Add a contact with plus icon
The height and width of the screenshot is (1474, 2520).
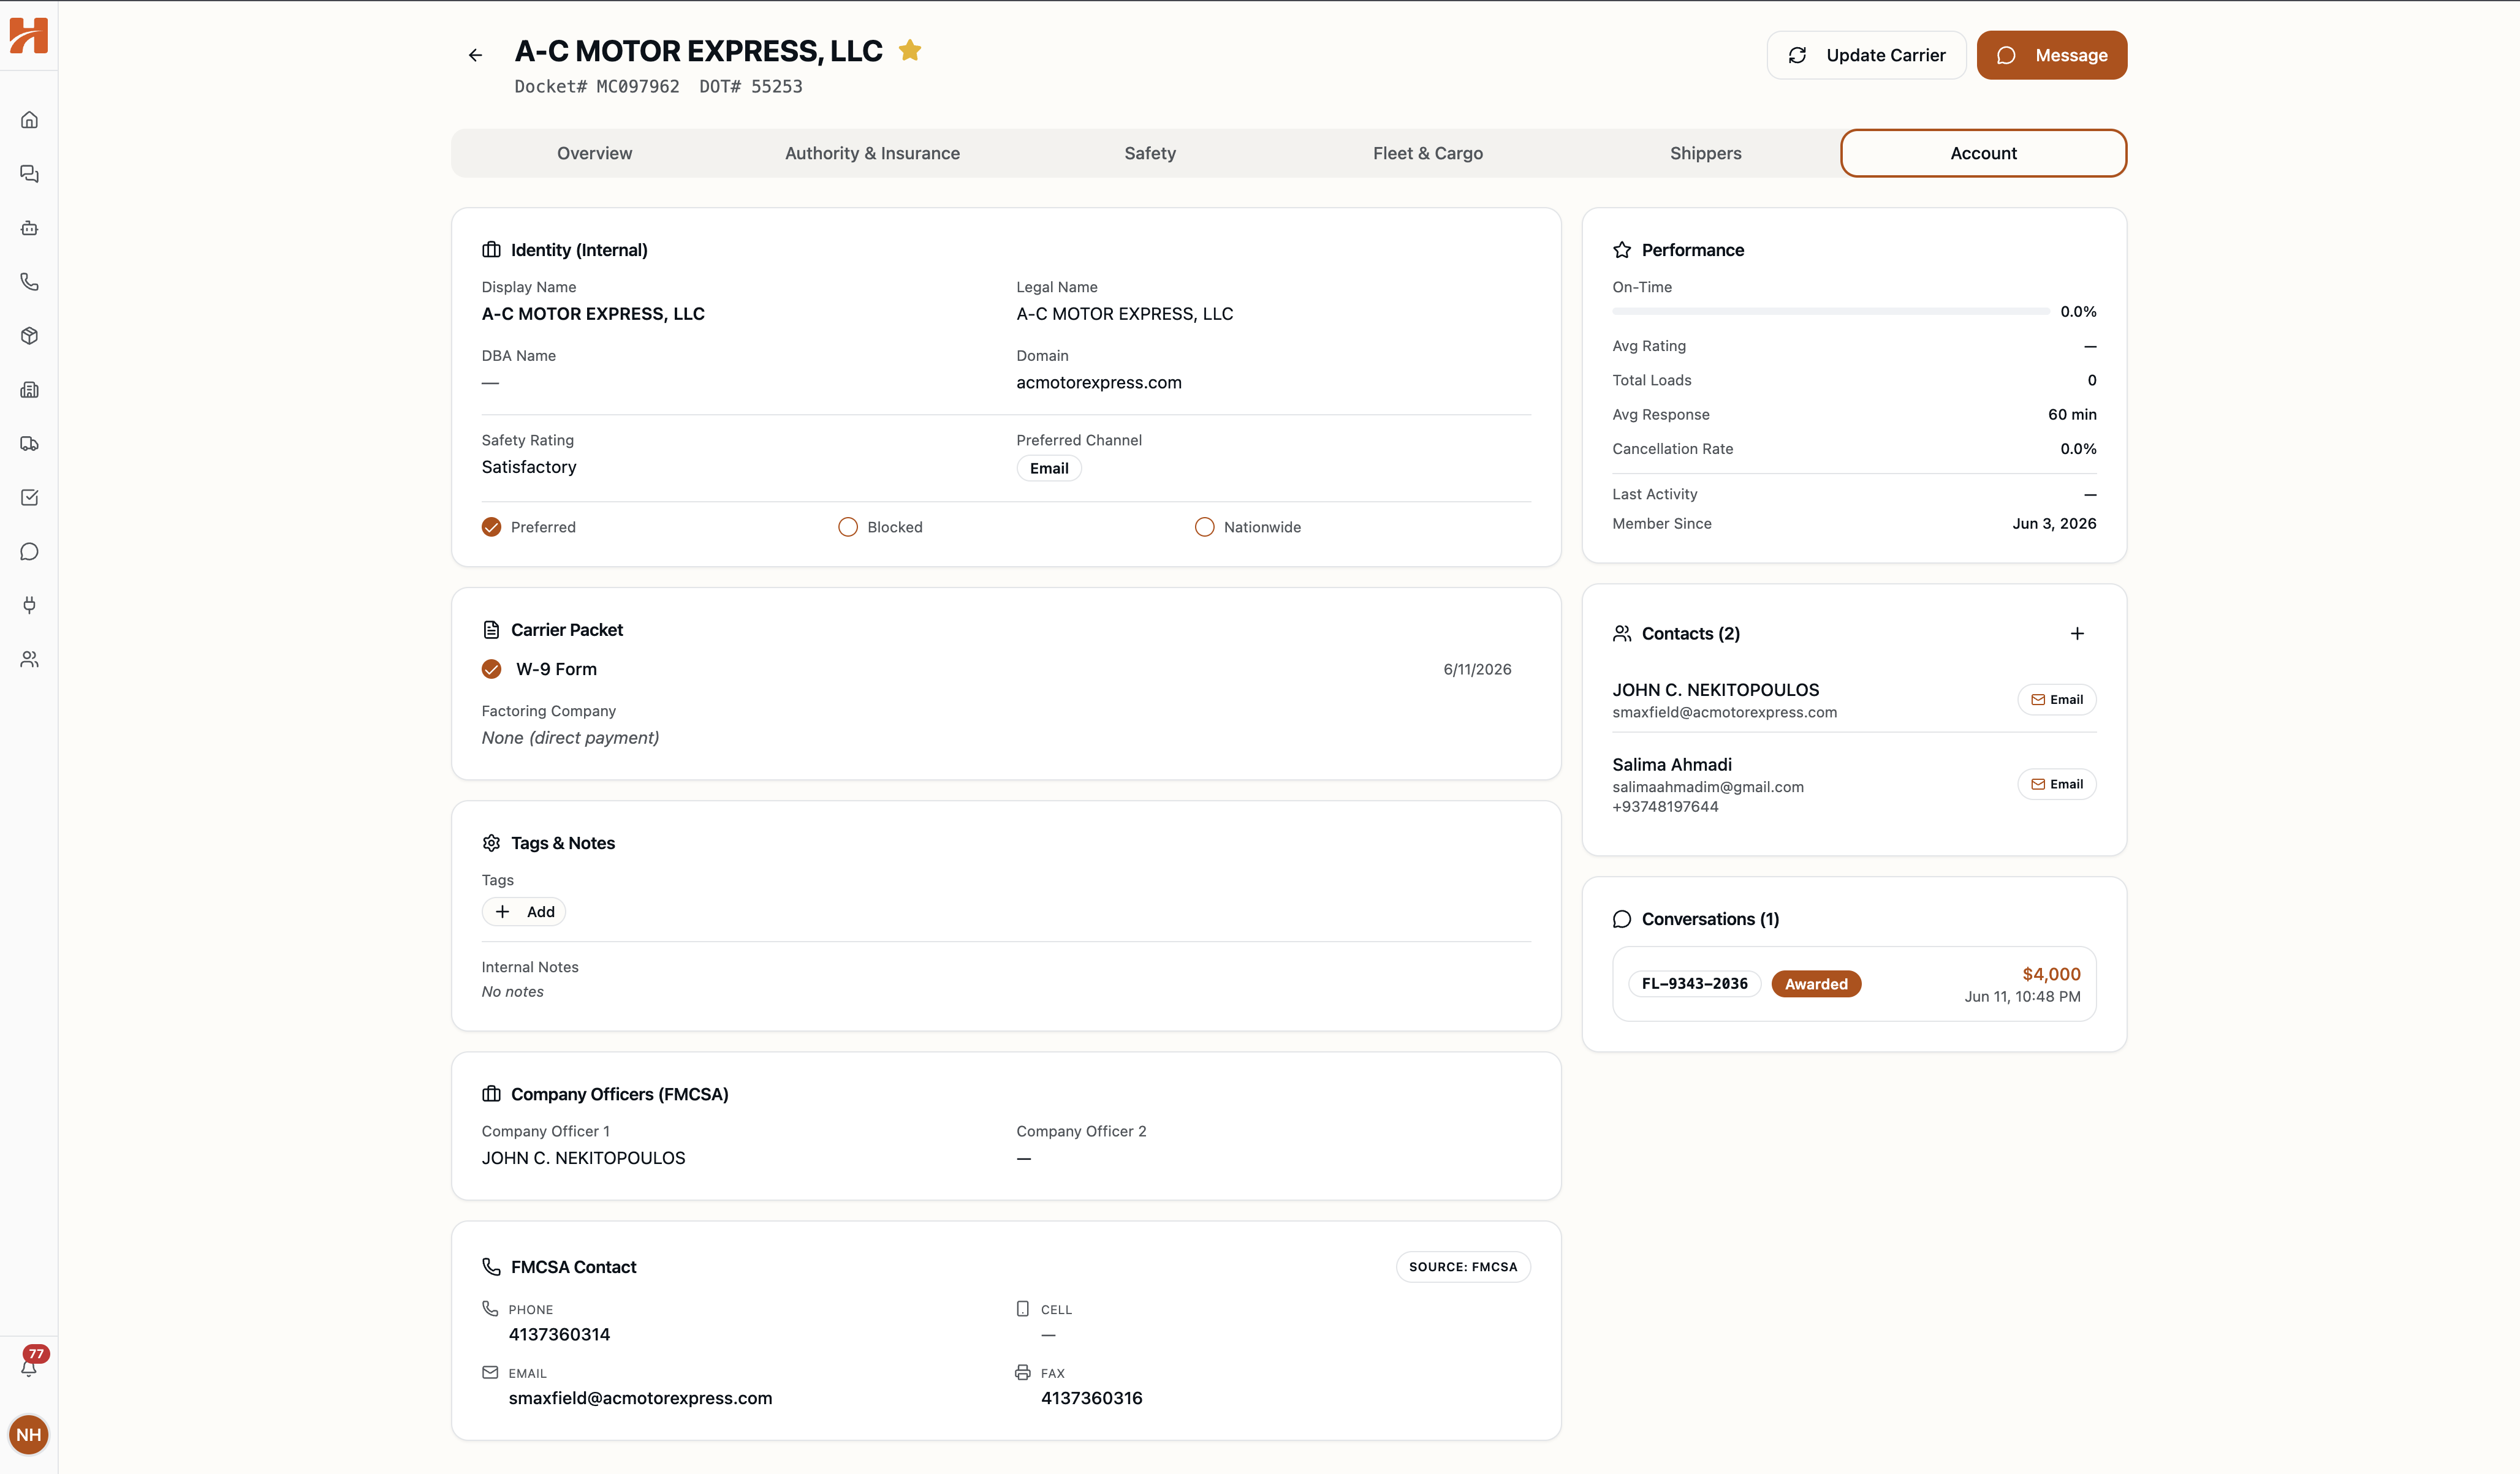[x=2077, y=633]
